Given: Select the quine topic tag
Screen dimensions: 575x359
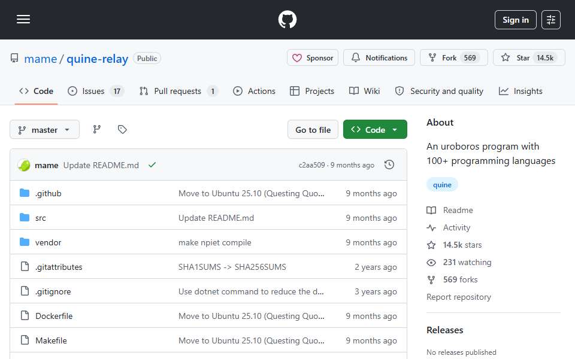Looking at the screenshot, I should (442, 185).
